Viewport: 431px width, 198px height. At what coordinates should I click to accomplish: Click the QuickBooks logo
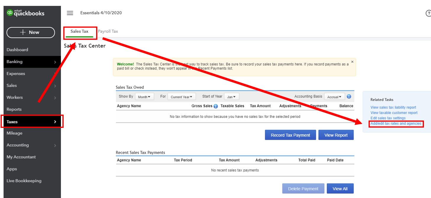click(x=25, y=13)
